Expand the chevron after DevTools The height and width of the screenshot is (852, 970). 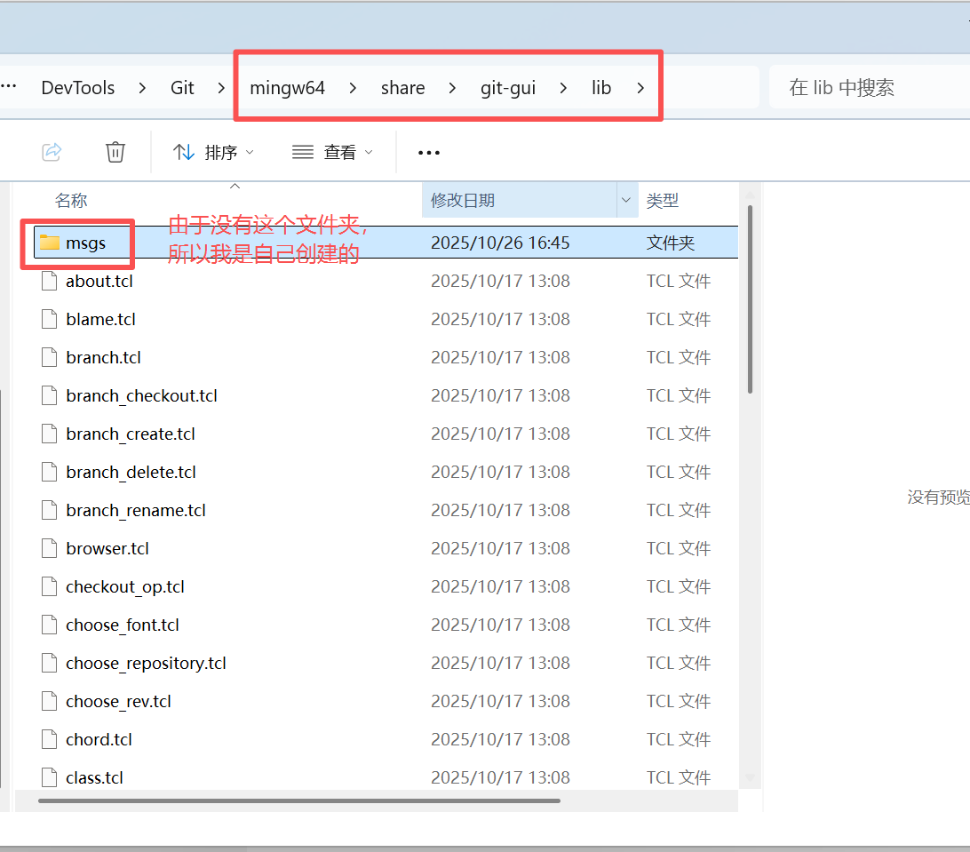tap(142, 89)
